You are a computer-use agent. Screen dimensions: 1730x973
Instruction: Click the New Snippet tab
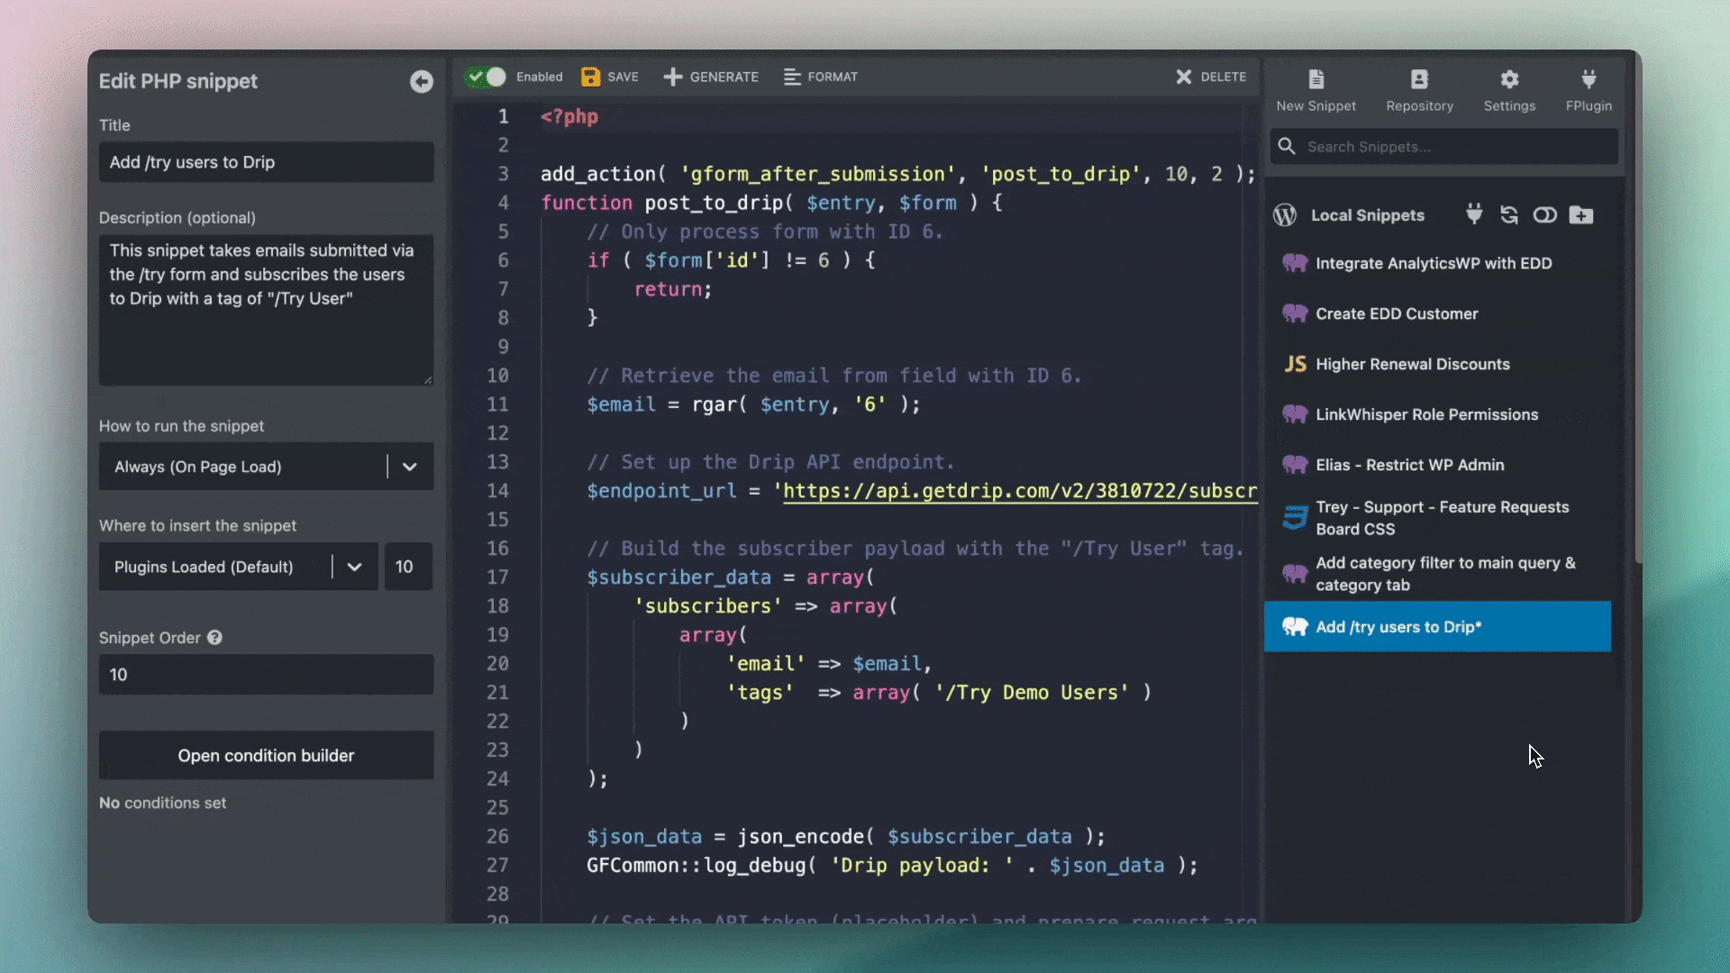point(1316,89)
